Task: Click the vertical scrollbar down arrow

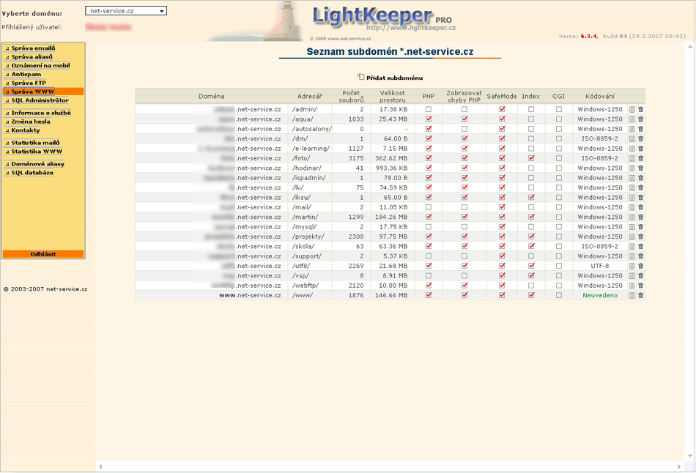Action: tap(690, 455)
